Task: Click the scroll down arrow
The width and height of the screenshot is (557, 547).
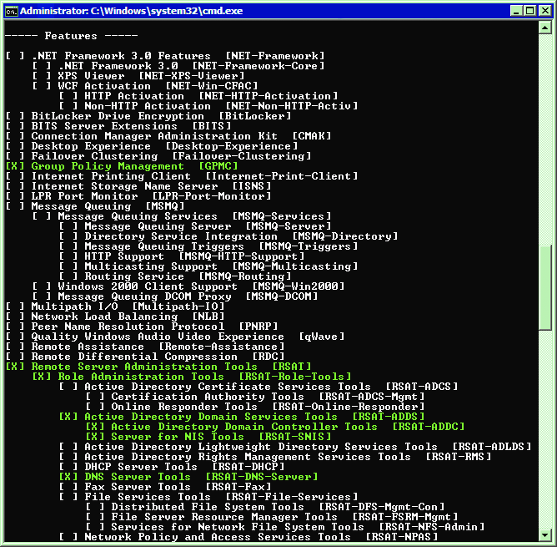Action: click(544, 534)
